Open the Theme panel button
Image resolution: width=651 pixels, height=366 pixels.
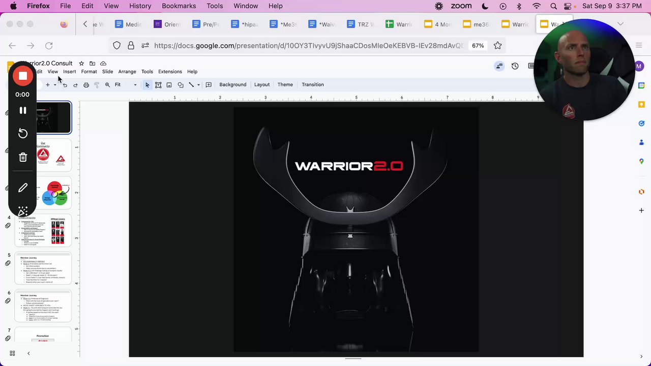click(x=285, y=85)
